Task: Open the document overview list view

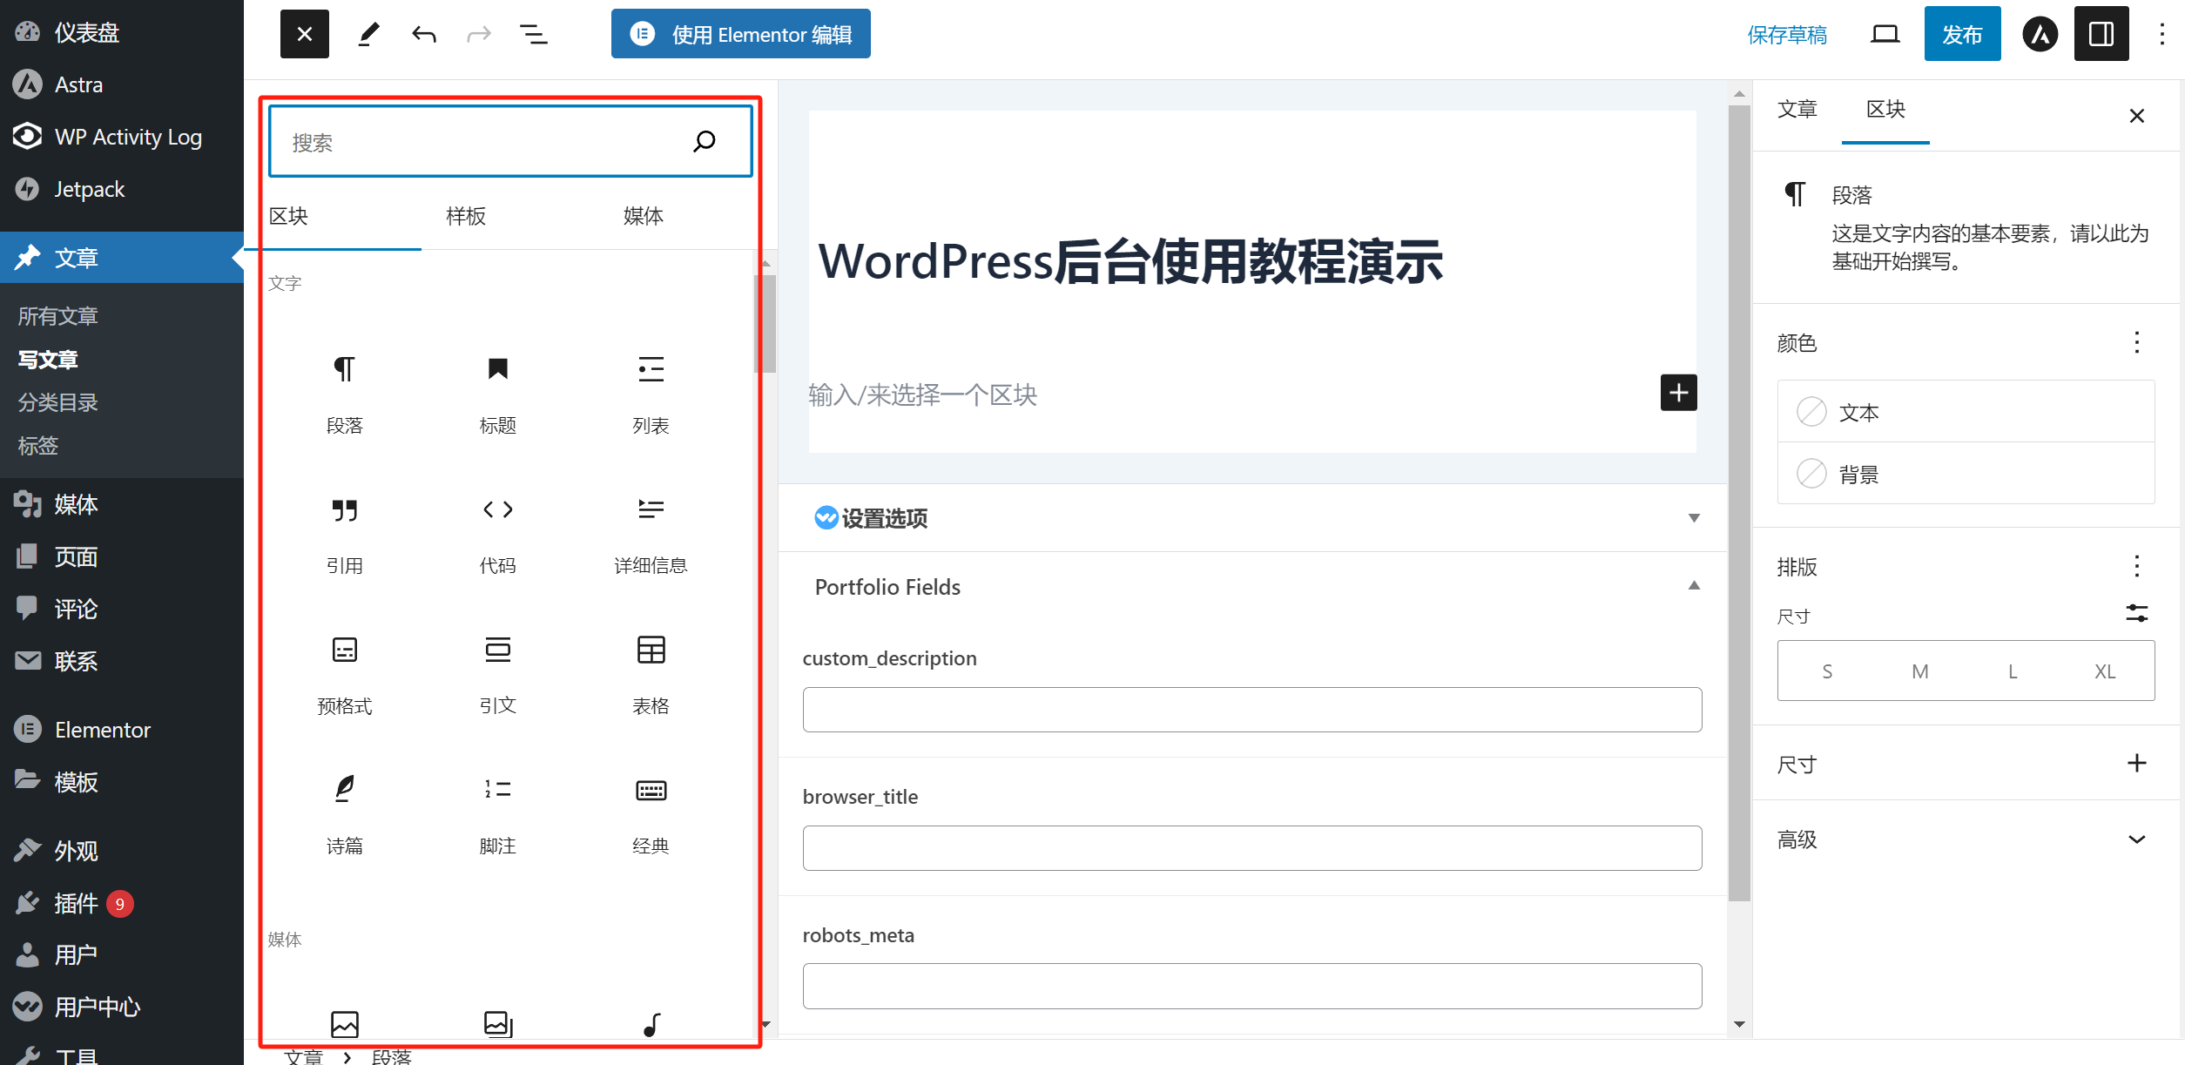Action: (x=534, y=34)
